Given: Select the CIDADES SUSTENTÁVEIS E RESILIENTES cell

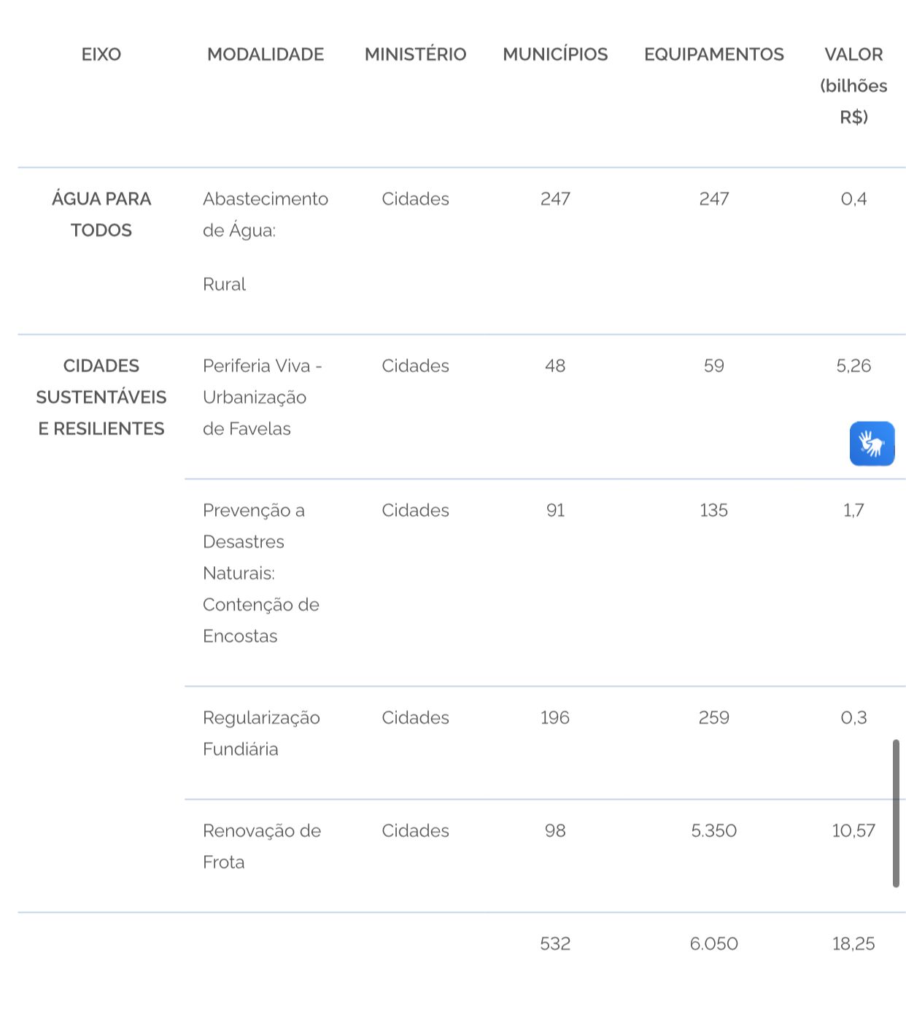Looking at the screenshot, I should [101, 397].
